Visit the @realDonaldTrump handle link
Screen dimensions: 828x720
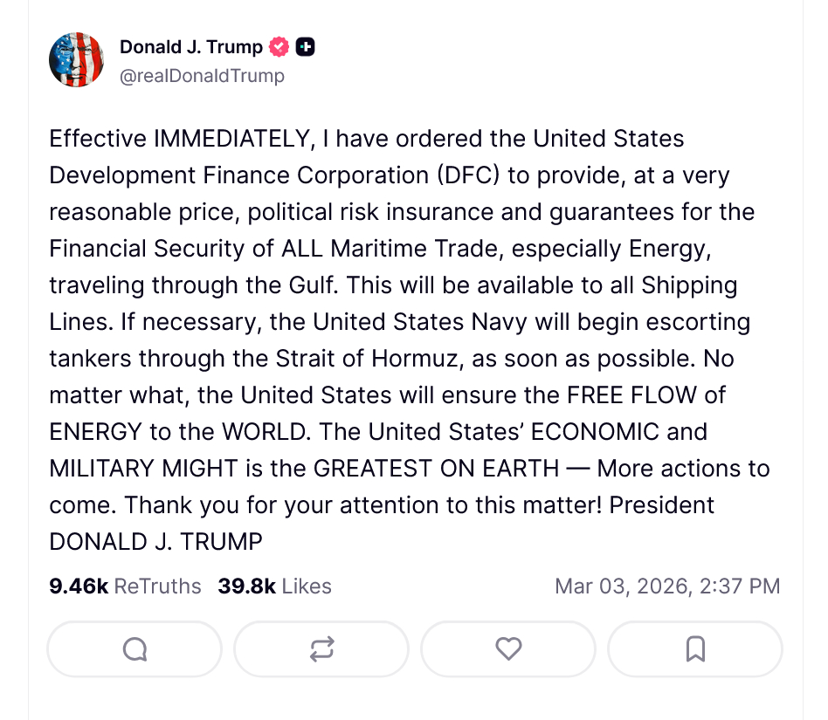202,76
